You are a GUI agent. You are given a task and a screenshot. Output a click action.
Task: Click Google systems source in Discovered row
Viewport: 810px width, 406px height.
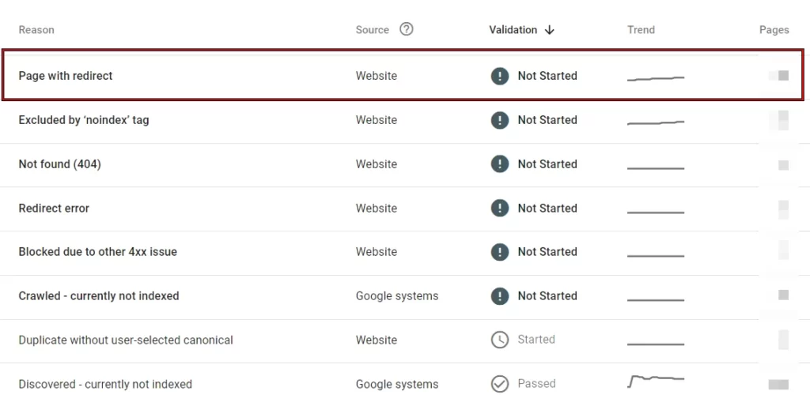[397, 385]
